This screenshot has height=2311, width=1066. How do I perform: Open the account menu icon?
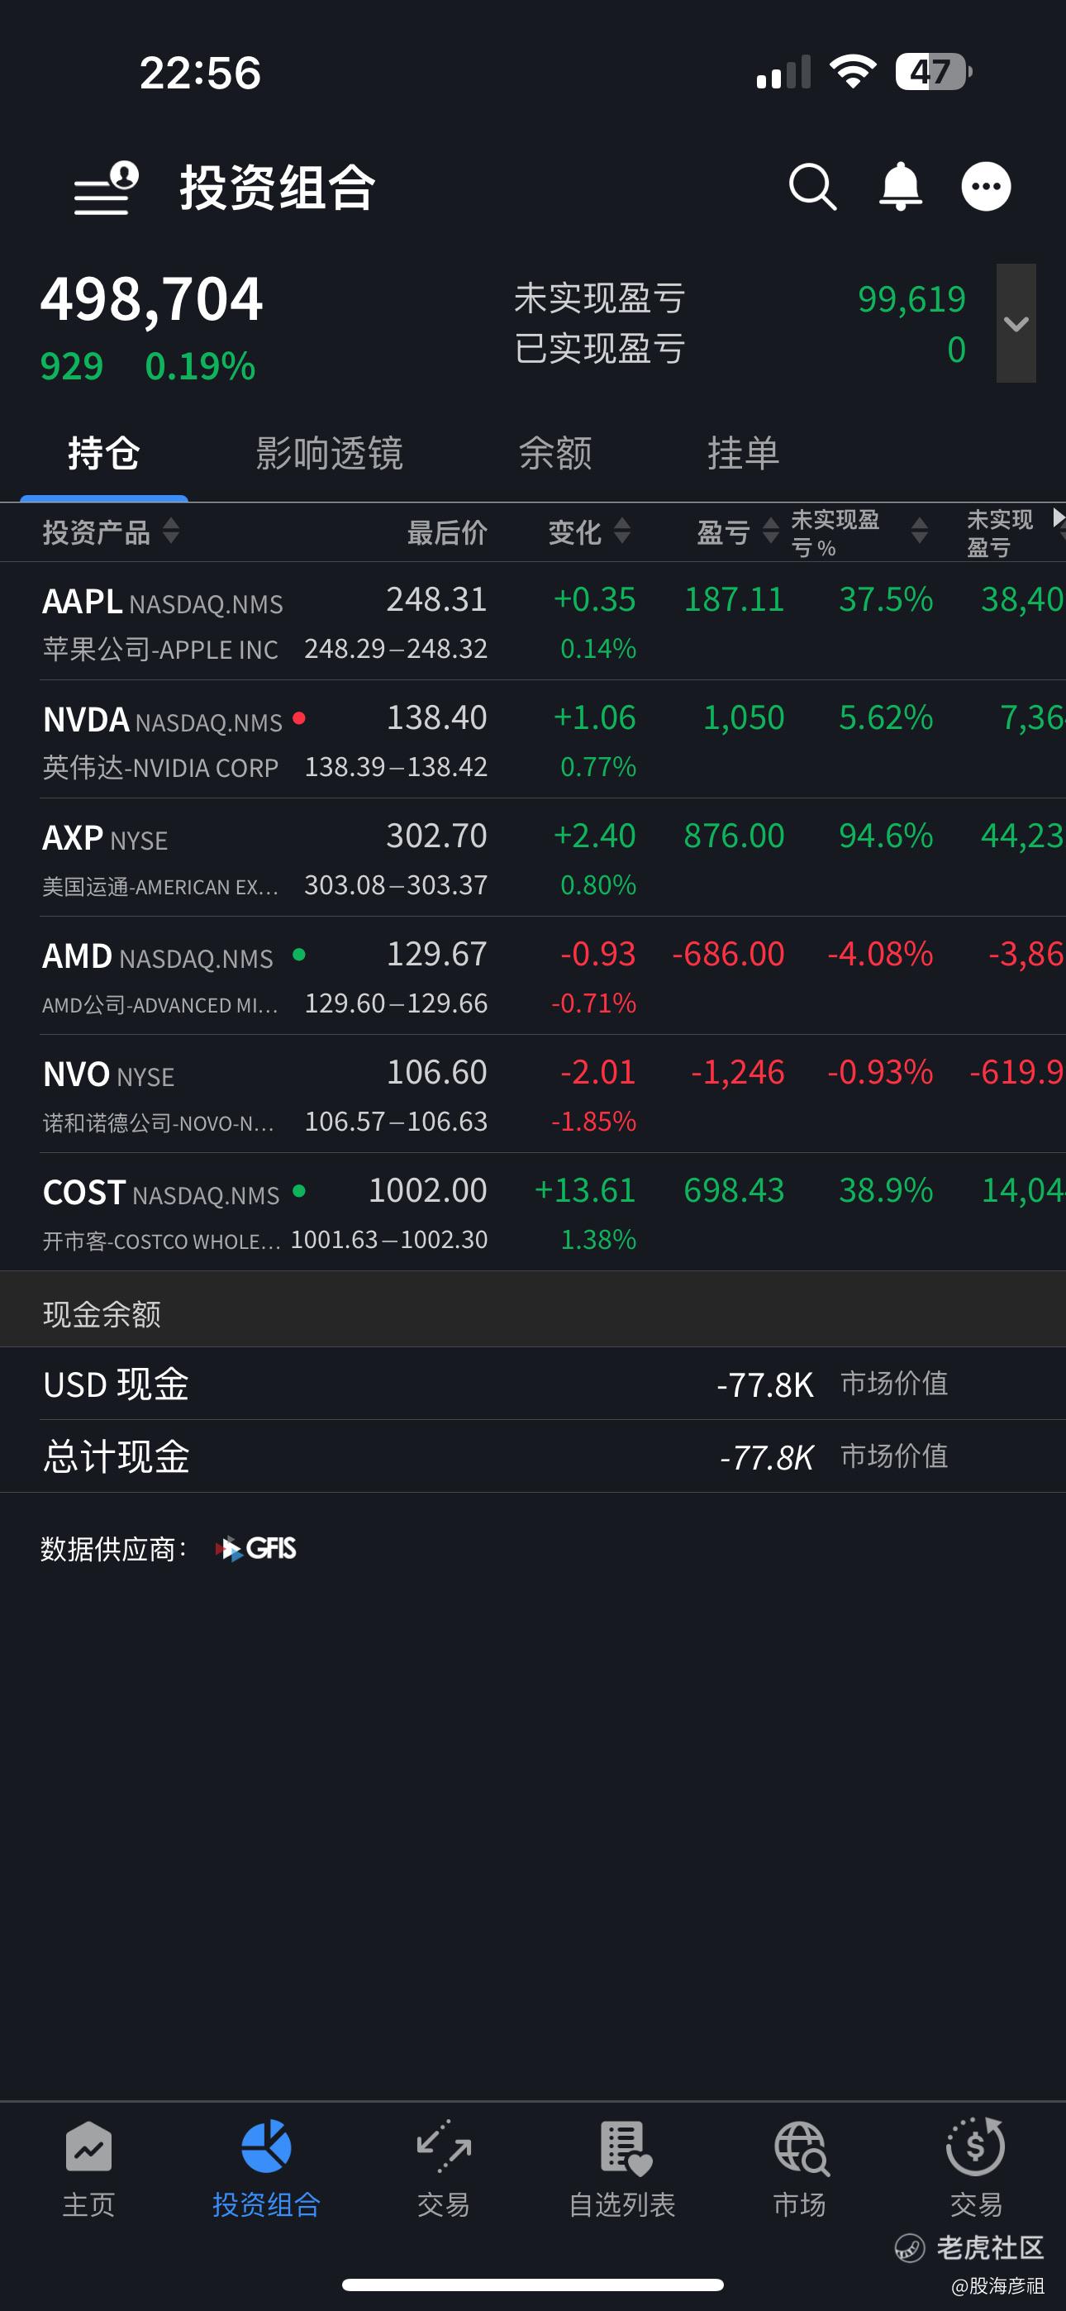(x=106, y=188)
